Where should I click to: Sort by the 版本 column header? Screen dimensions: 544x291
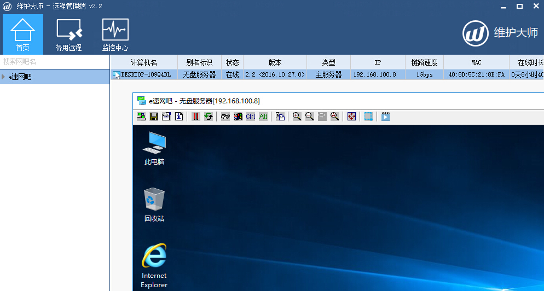pos(275,62)
